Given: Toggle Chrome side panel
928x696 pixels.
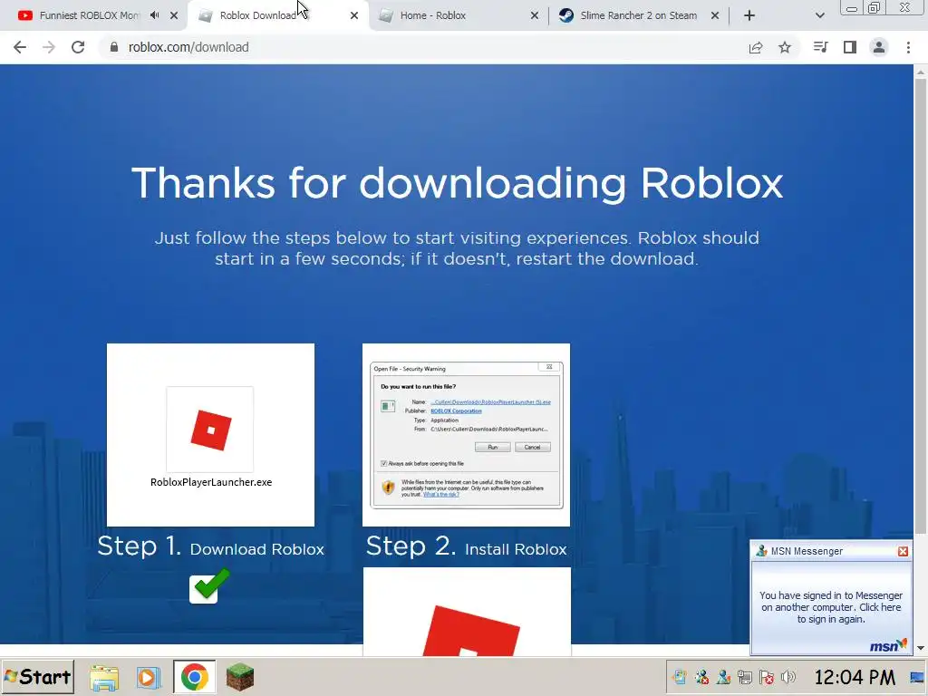Looking at the screenshot, I should [850, 47].
